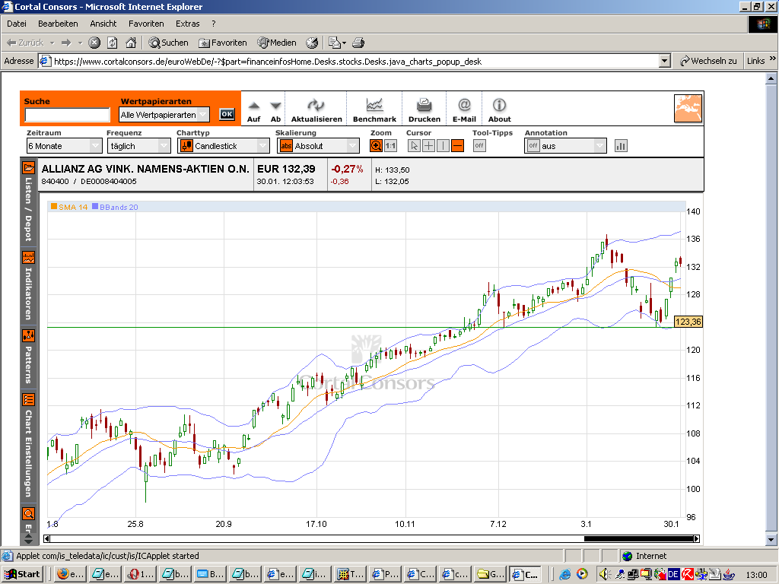Click into the Suche input field
Image resolution: width=779 pixels, height=584 pixels.
(68, 116)
